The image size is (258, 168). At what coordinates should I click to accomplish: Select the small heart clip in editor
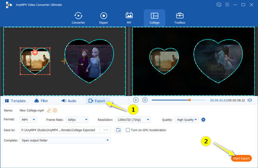coord(35,61)
